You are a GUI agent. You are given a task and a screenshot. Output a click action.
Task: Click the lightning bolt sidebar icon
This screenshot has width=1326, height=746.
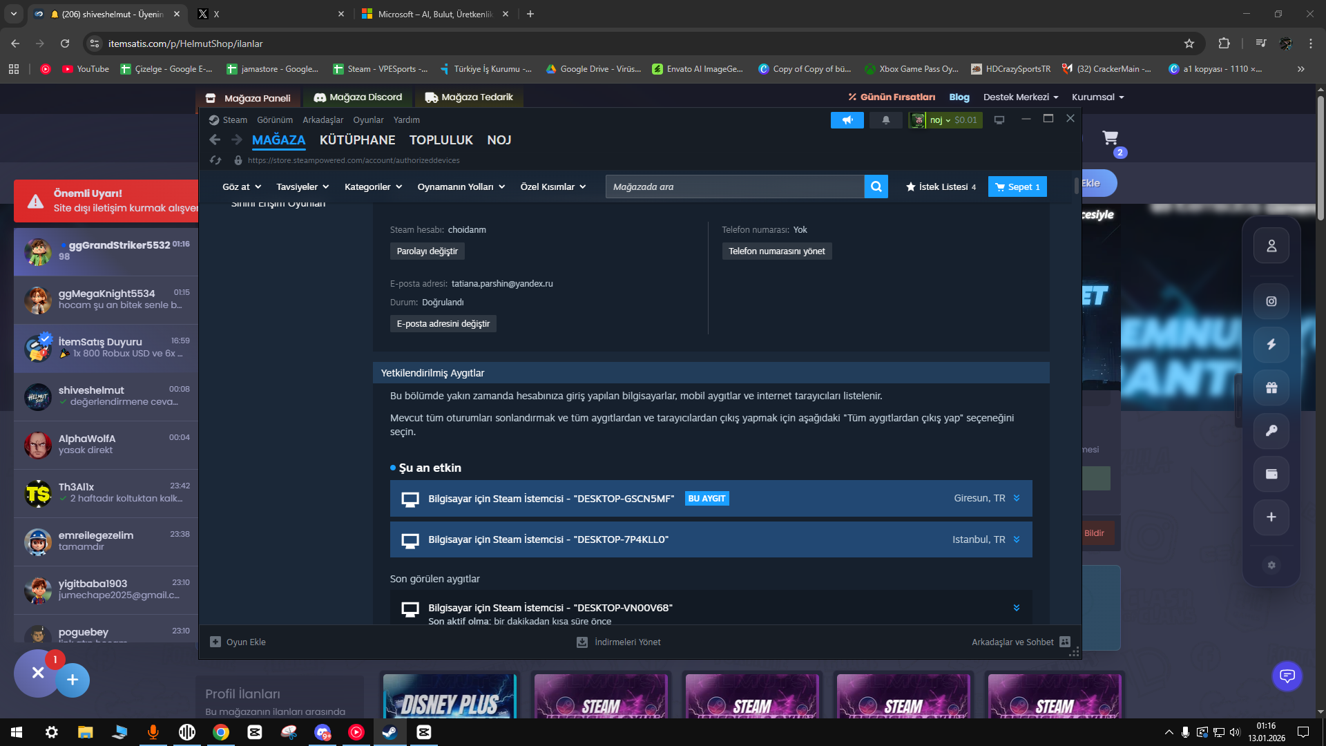click(x=1271, y=344)
